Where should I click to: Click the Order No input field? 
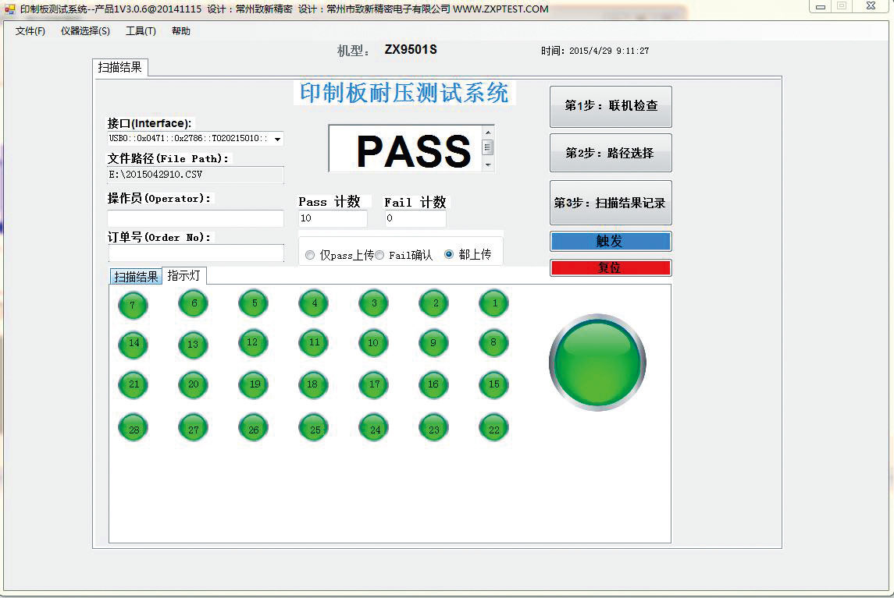click(196, 253)
